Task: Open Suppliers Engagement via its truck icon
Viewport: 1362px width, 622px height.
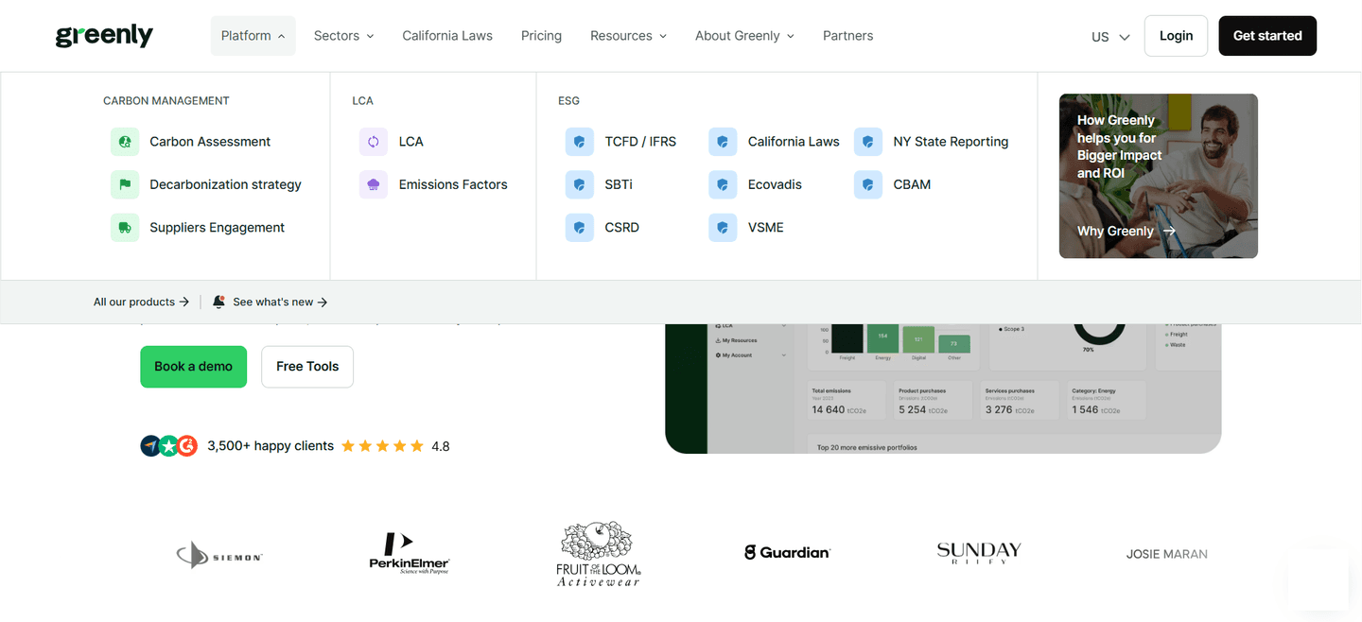Action: (125, 228)
